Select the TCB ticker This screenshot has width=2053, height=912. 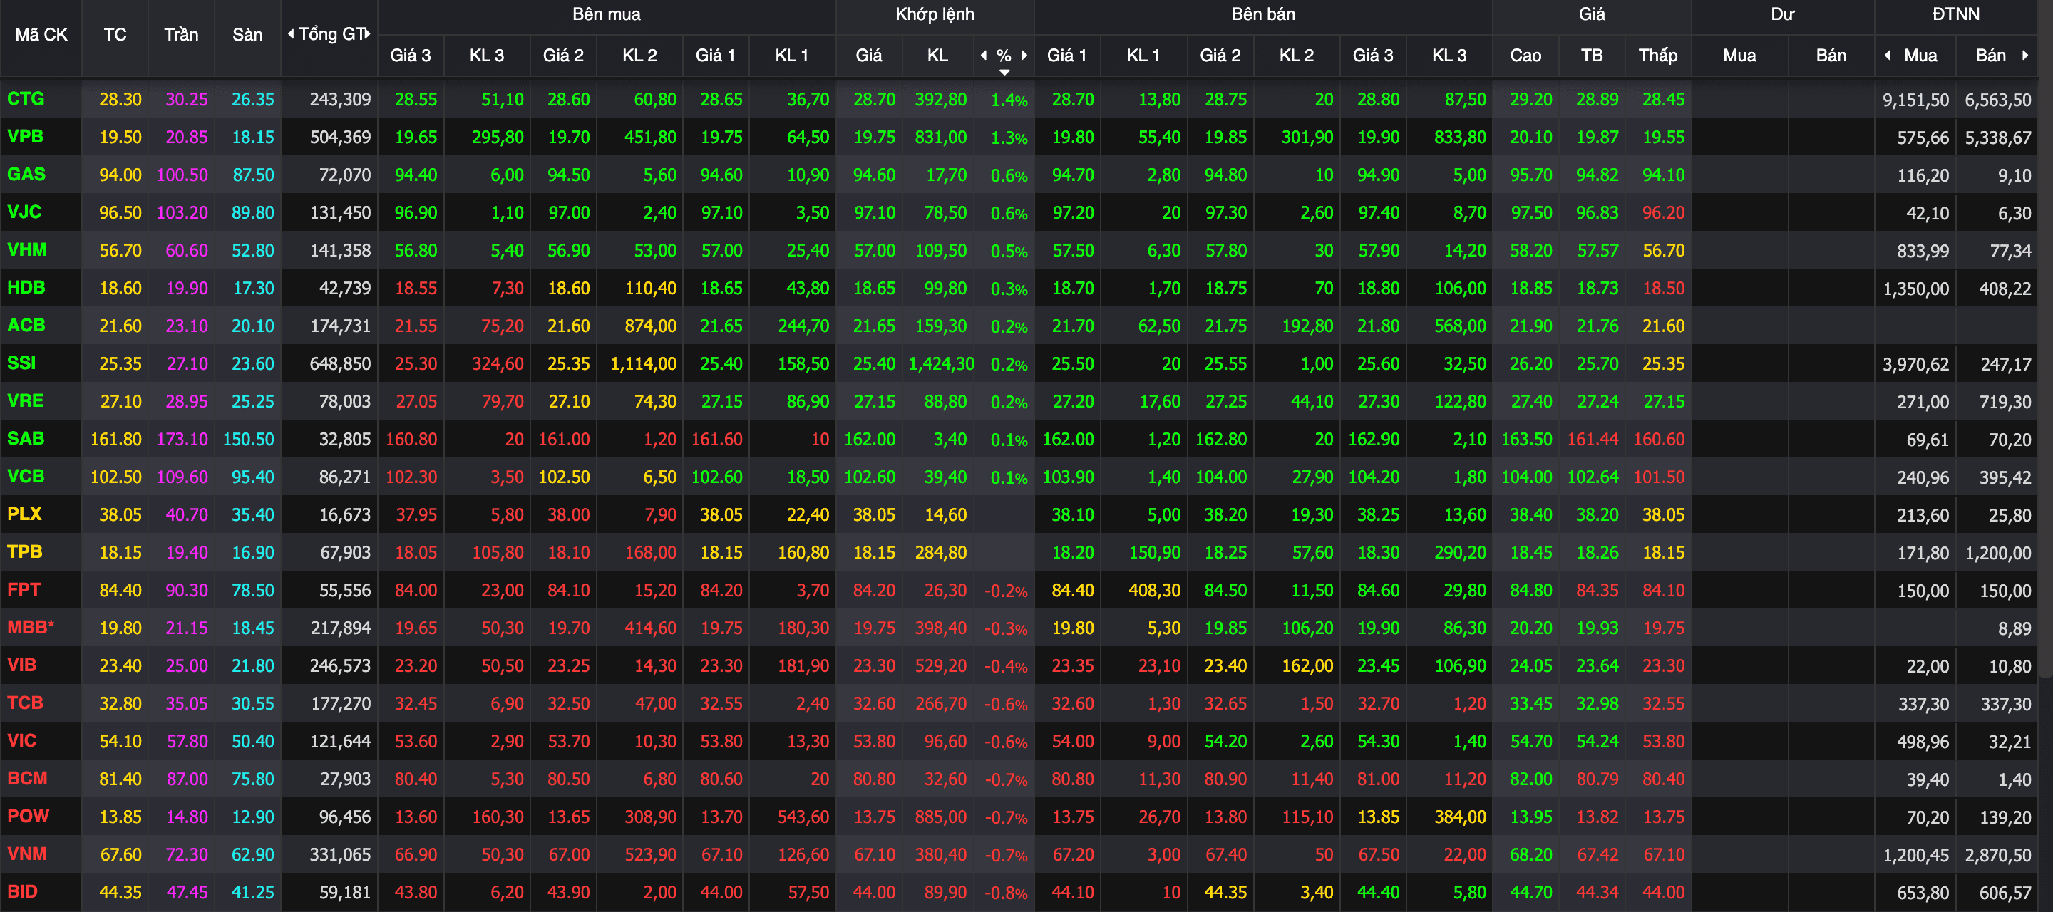coord(25,703)
